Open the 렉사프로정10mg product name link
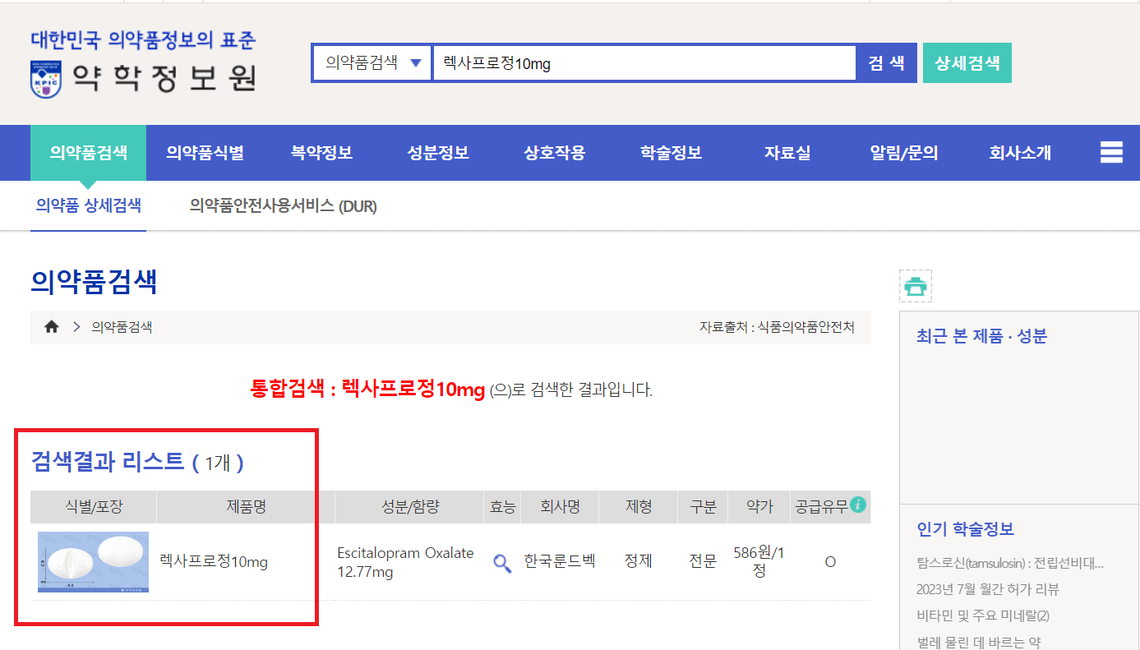This screenshot has height=650, width=1140. pos(214,562)
